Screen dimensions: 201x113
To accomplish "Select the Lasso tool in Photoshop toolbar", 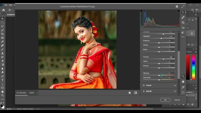I will click(x=2, y=26).
